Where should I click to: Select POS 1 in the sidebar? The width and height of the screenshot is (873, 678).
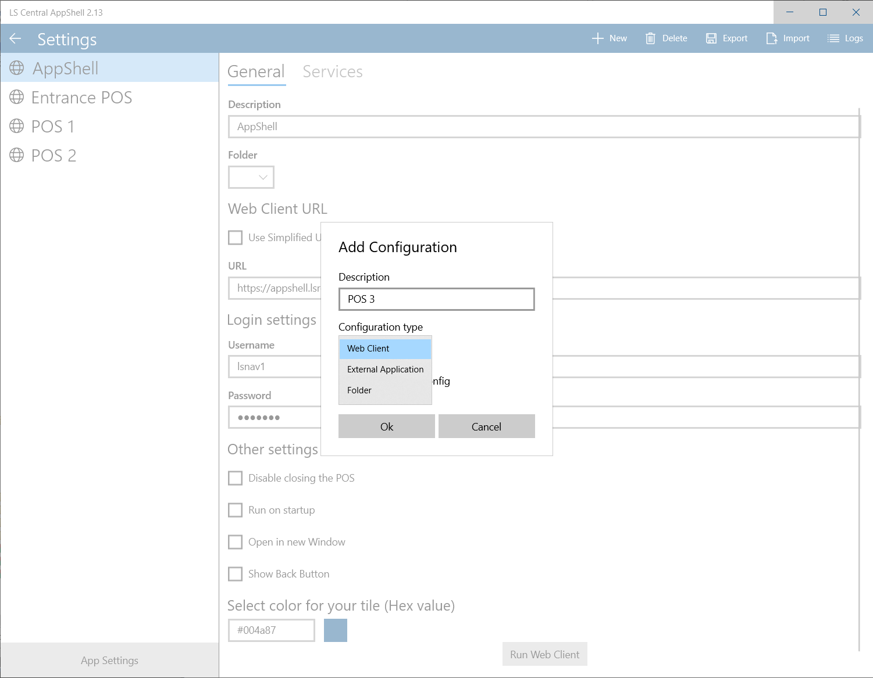(53, 127)
